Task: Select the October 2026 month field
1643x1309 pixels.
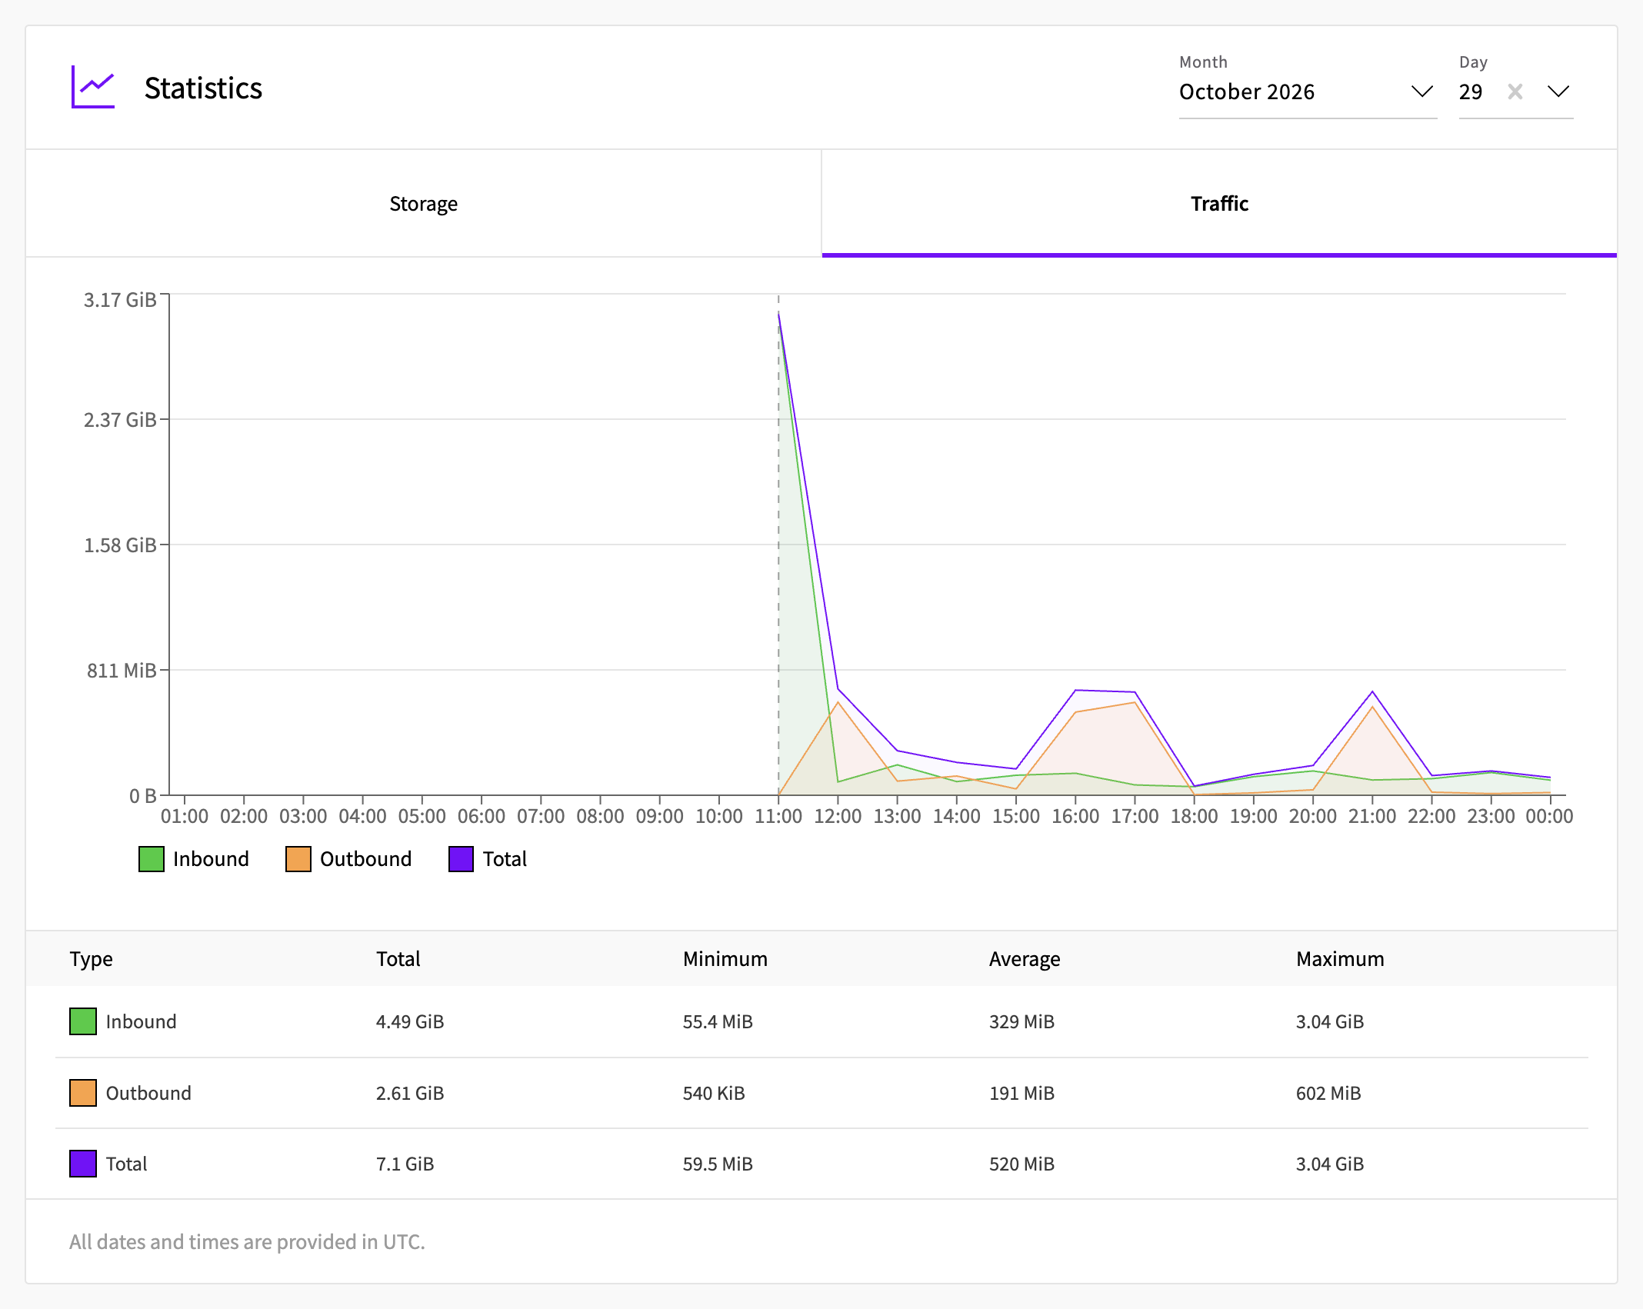Action: point(1308,92)
